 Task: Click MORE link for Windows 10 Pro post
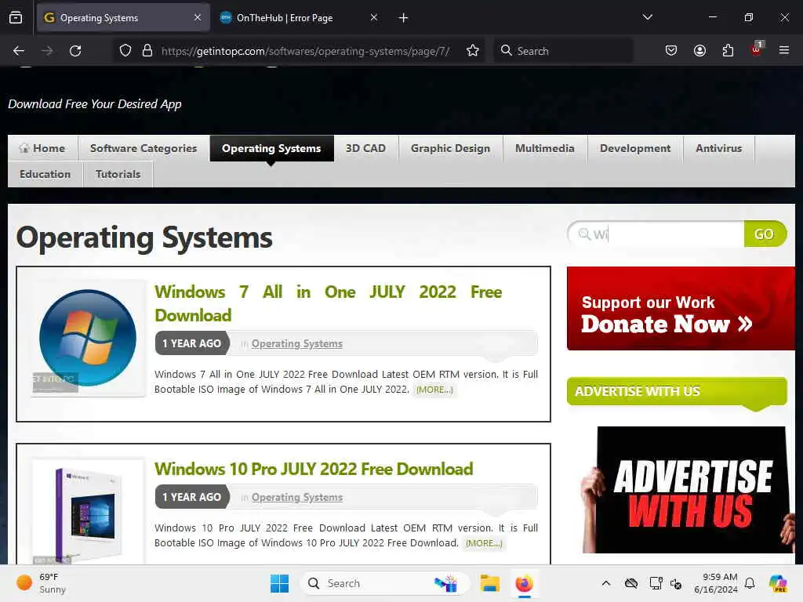[x=483, y=543]
